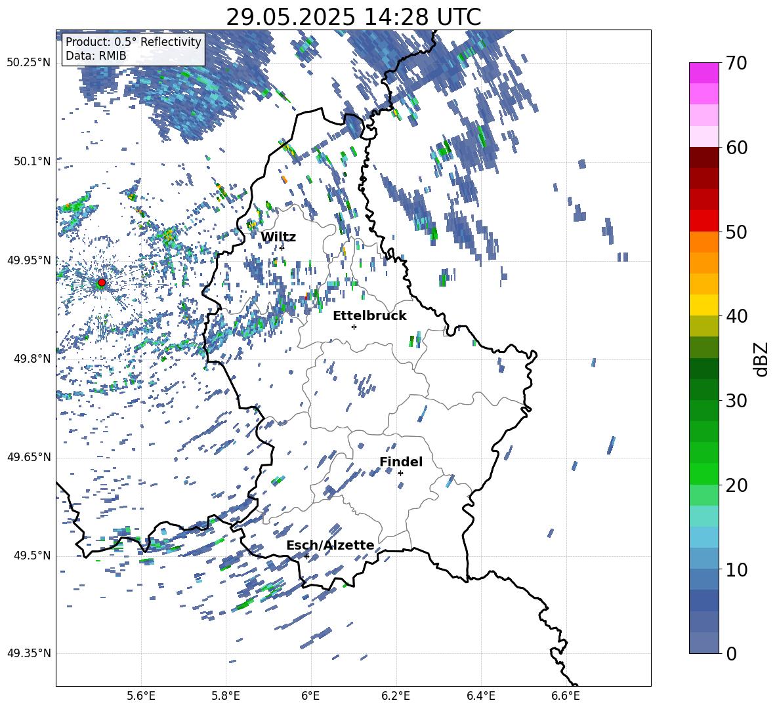Click the Wiltz city label
The height and width of the screenshot is (709, 777).
tap(278, 237)
